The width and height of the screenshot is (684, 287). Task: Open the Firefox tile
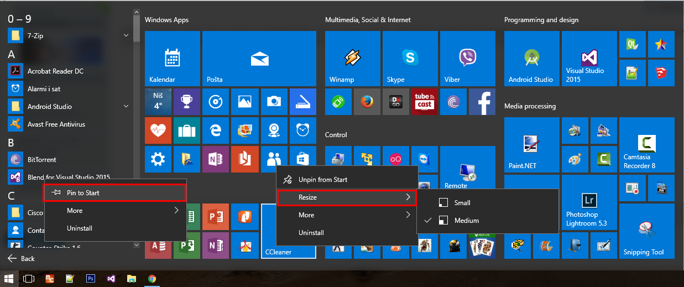coord(367,102)
